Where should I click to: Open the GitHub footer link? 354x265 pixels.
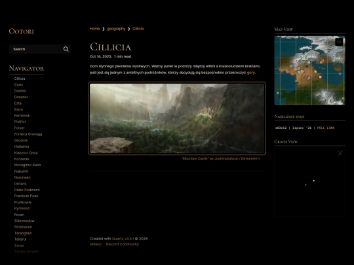click(96, 244)
